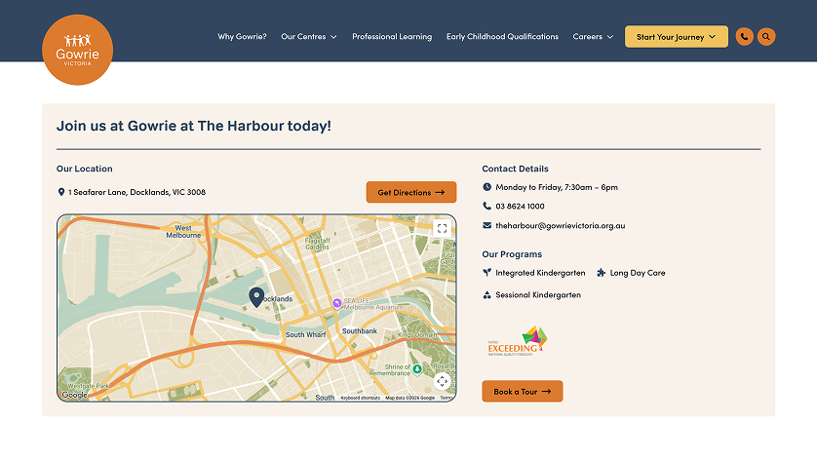Click the South Wharf label on map
817x459 pixels.
305,334
